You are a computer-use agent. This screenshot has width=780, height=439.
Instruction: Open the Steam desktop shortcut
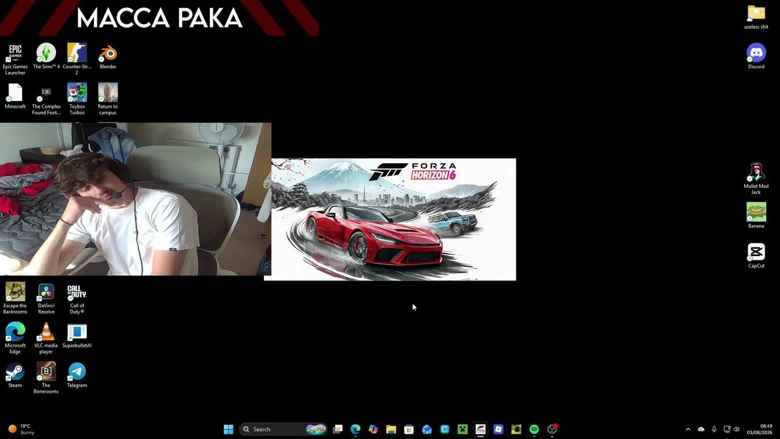pos(15,376)
